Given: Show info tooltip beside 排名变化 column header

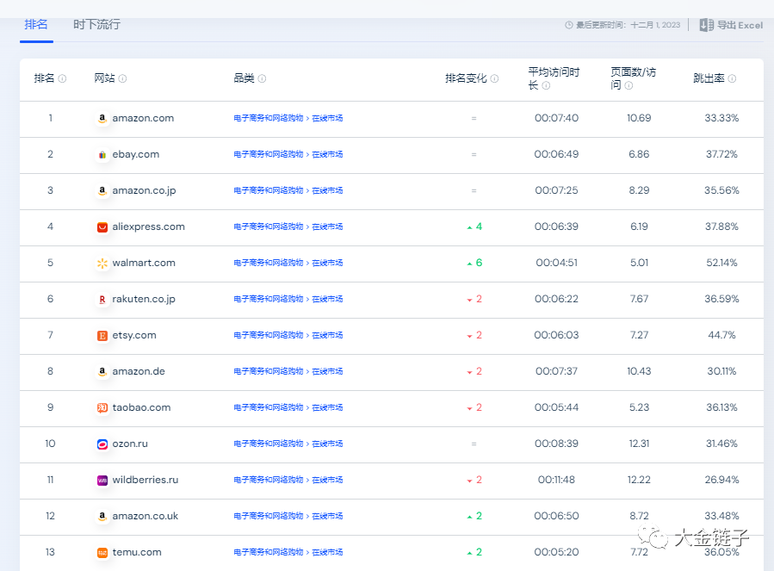Looking at the screenshot, I should point(494,78).
